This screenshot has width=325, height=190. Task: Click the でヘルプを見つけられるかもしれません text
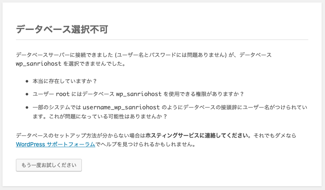[x=145, y=145]
